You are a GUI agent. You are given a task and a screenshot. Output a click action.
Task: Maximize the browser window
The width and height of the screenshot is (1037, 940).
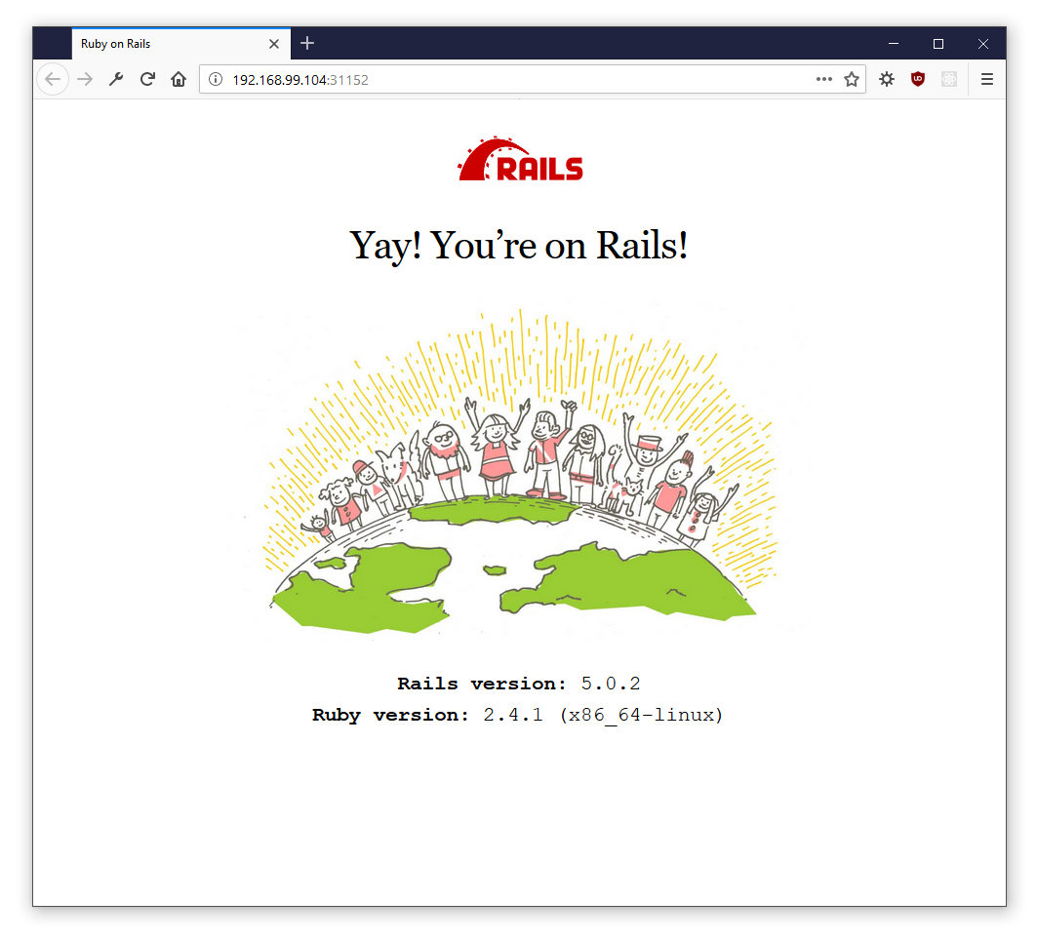point(938,44)
